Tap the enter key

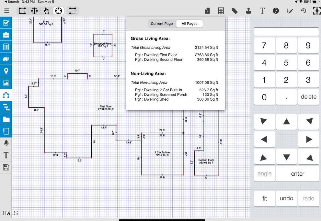[297, 173]
